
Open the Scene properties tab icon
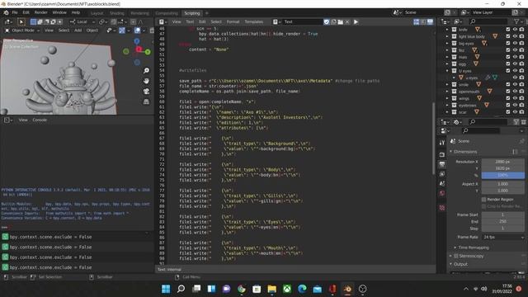pos(442,183)
